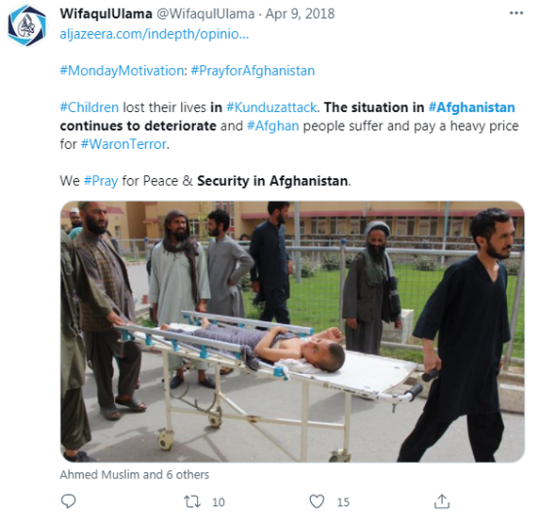Select the #Pray hashtag

tap(101, 181)
